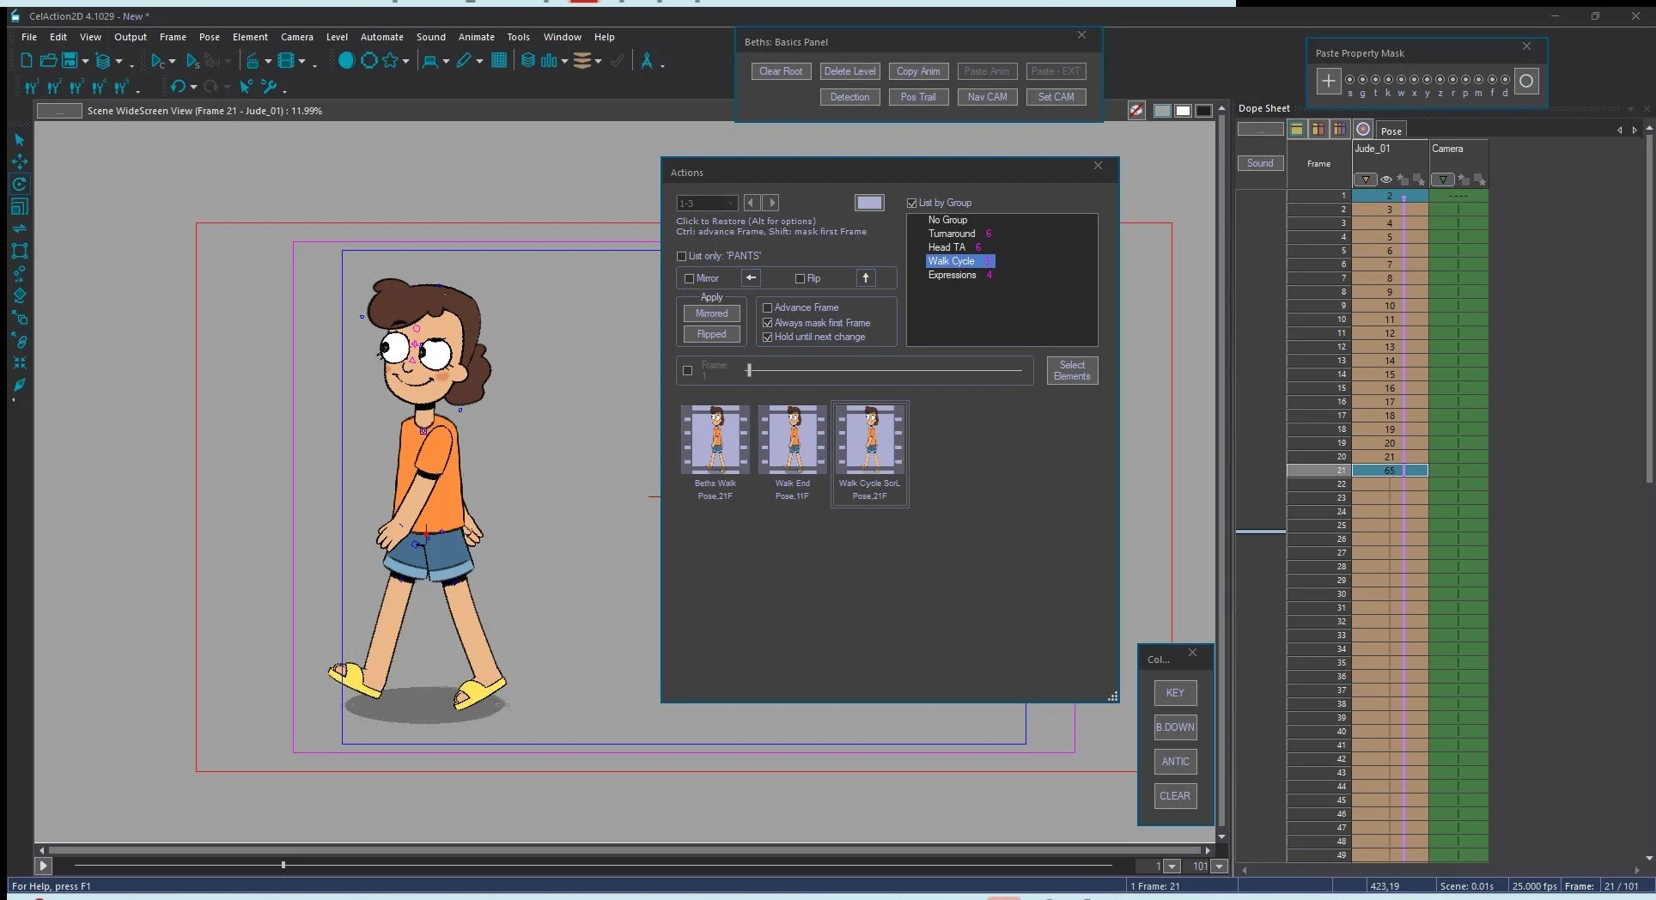Image resolution: width=1656 pixels, height=900 pixels.
Task: Click the filled circle toolbar icon
Action: (x=346, y=60)
